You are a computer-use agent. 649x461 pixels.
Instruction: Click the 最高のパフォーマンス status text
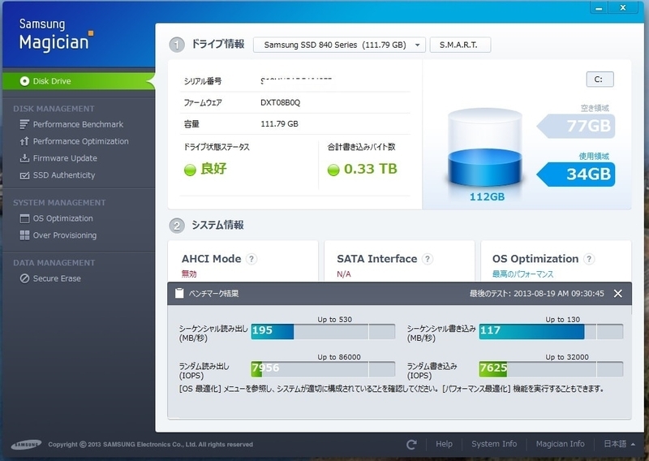pyautogui.click(x=522, y=274)
